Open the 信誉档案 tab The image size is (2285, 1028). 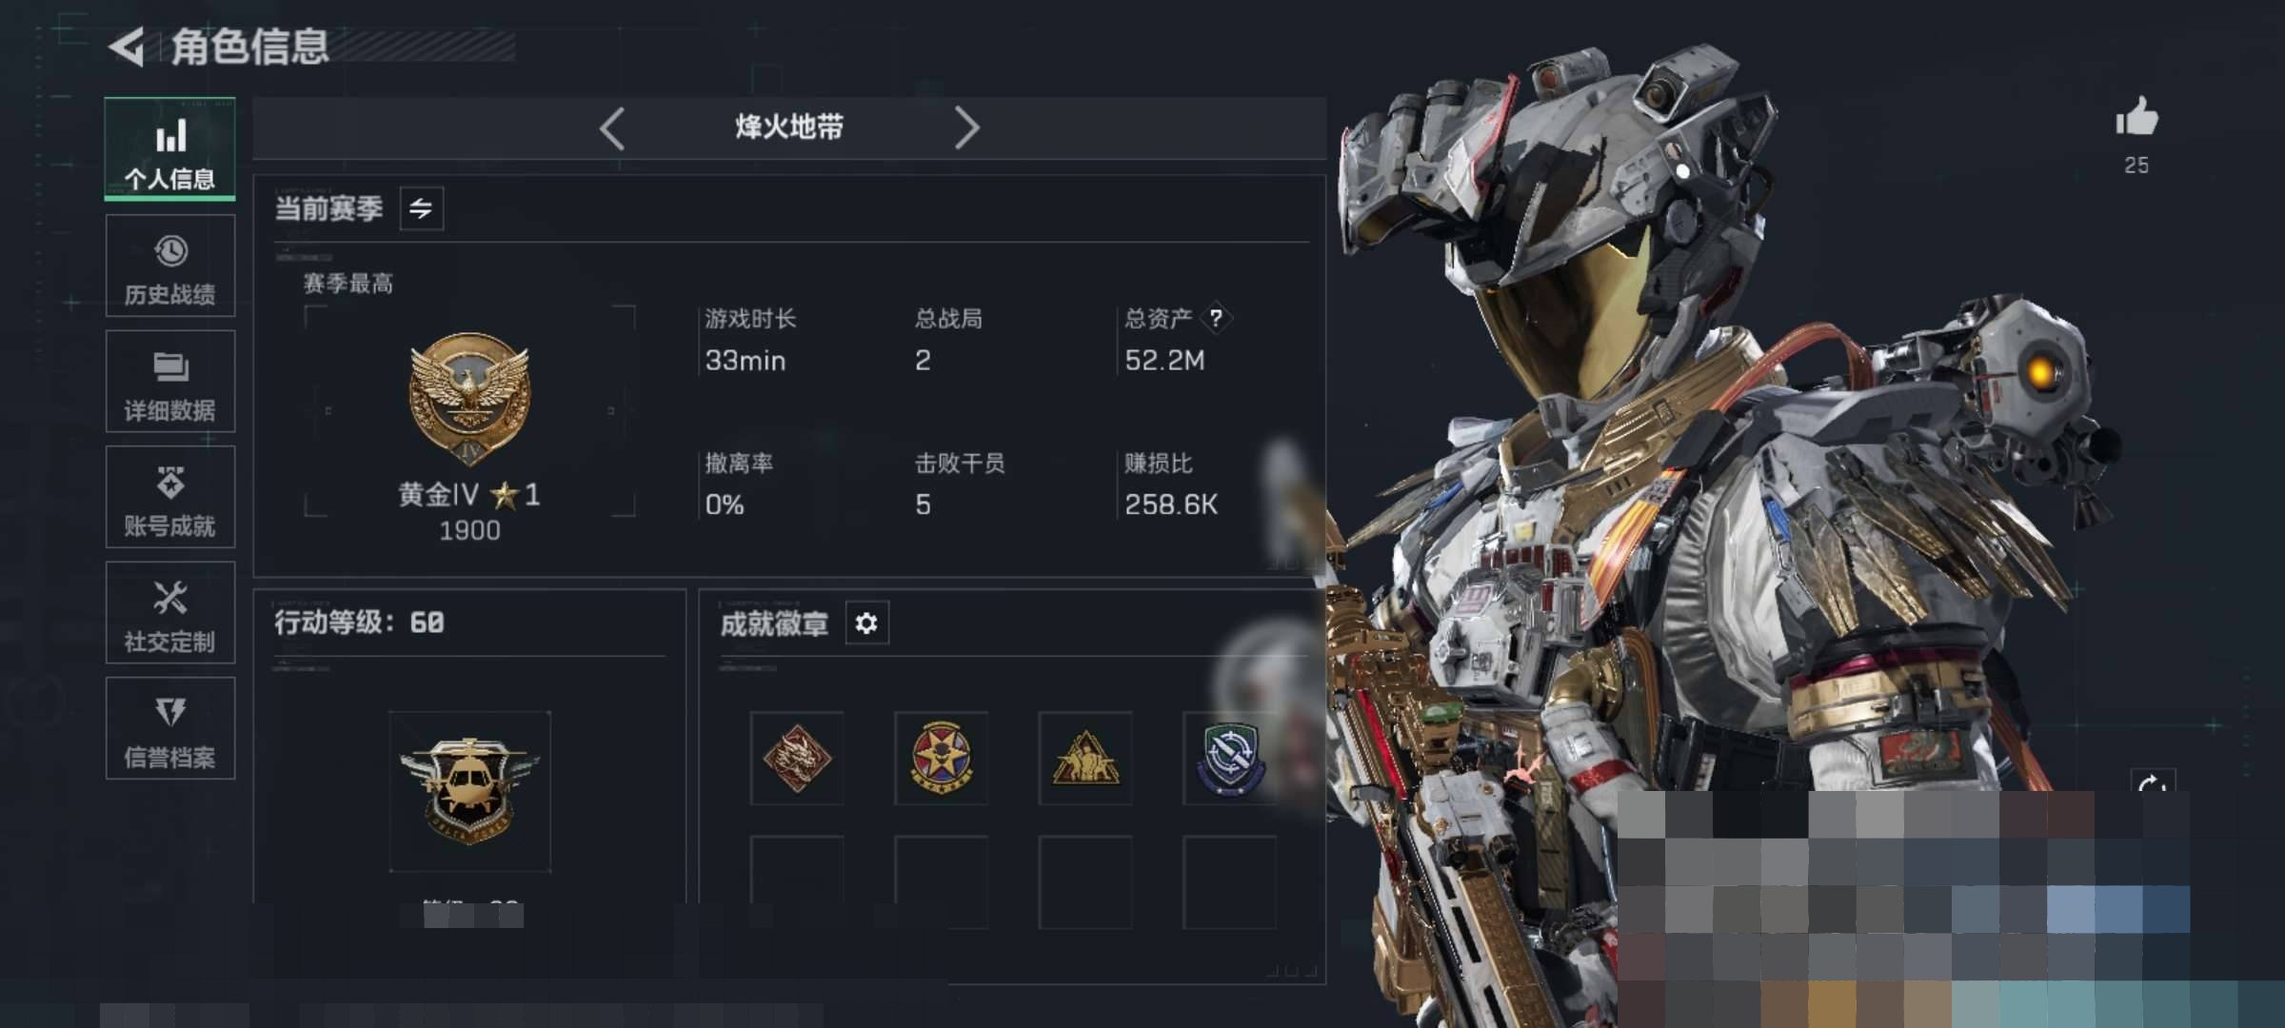(x=170, y=728)
